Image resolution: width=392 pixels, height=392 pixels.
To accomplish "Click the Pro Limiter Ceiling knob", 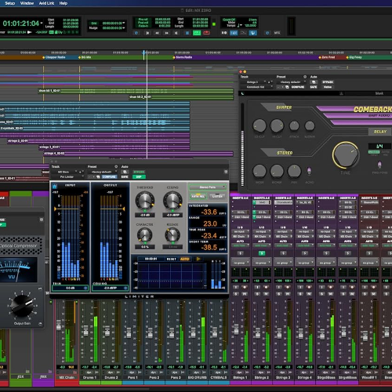I will click(172, 201).
